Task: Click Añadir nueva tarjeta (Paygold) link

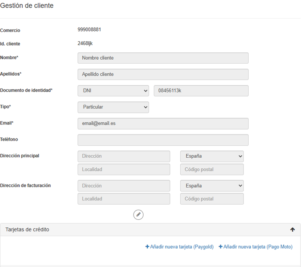Action: point(179,247)
